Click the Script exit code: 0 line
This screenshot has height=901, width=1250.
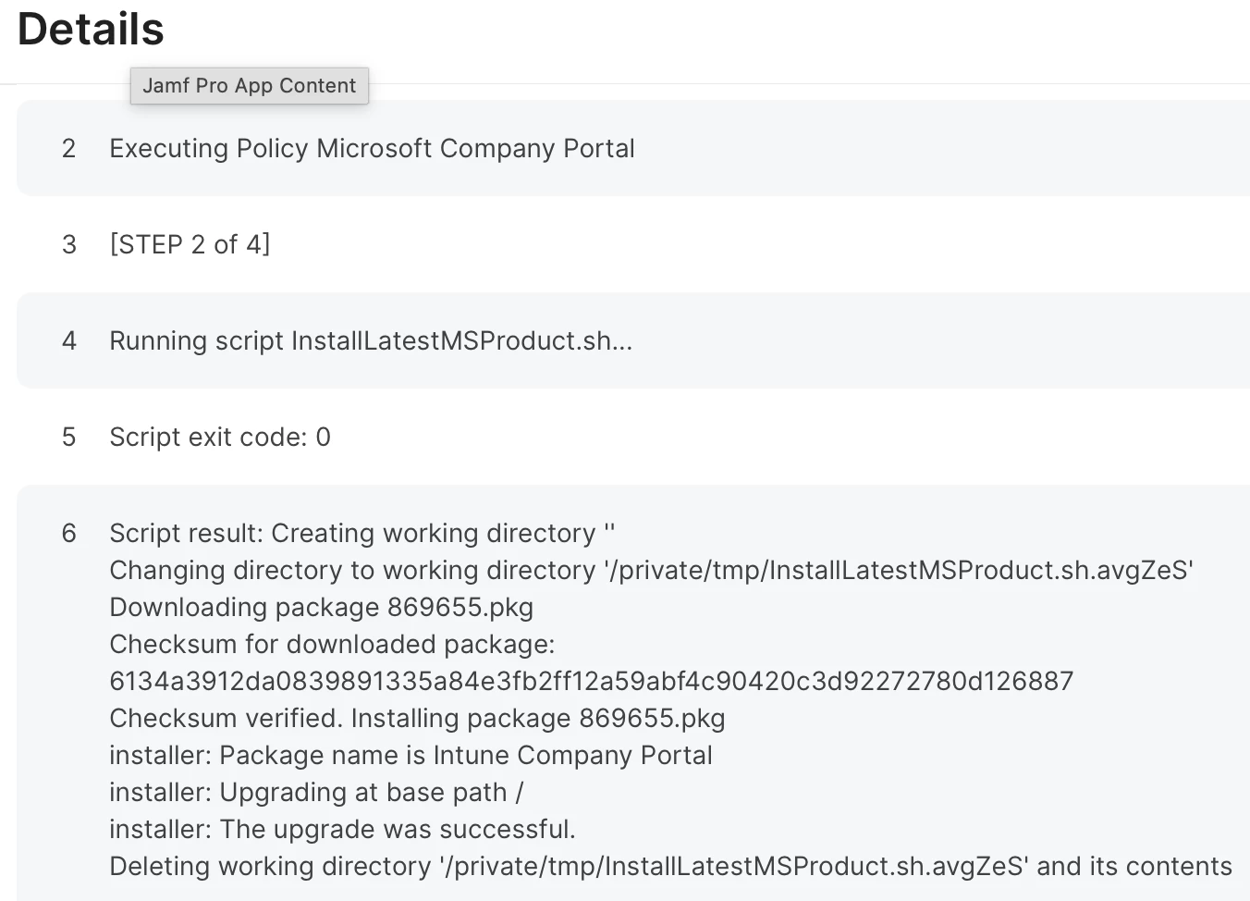219,438
